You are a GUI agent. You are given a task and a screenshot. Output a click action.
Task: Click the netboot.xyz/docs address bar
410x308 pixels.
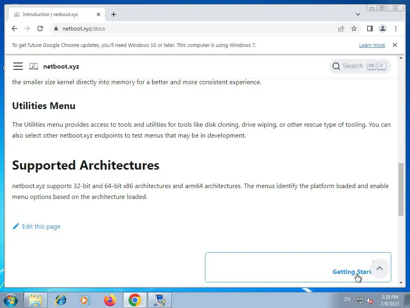coord(193,28)
